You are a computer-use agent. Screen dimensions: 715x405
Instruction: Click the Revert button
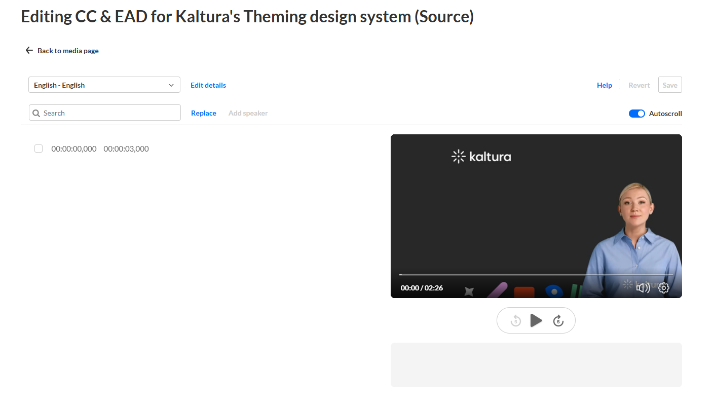pos(639,85)
